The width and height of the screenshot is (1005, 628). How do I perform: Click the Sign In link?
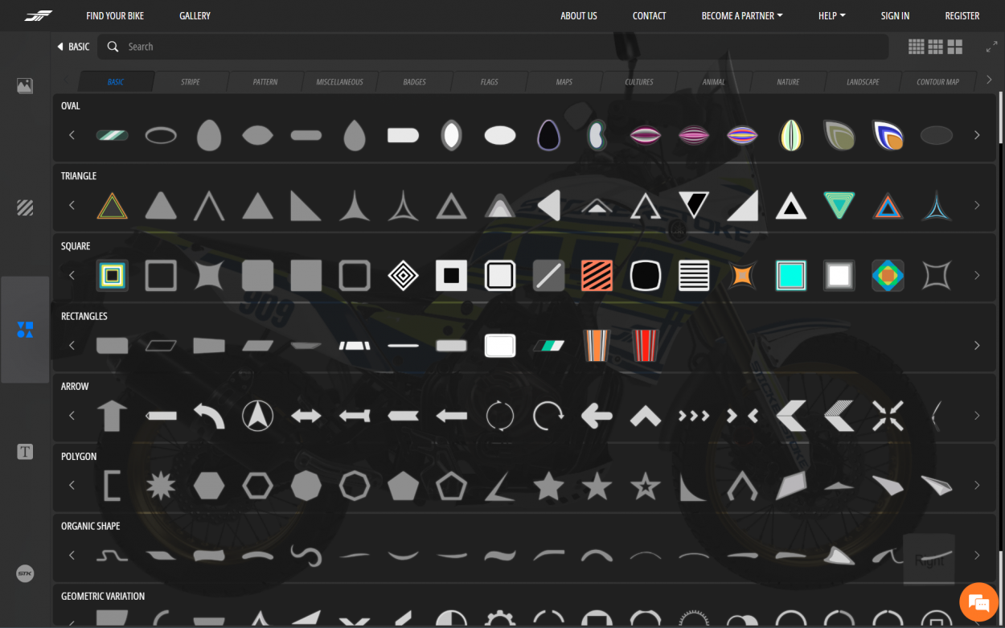(895, 16)
